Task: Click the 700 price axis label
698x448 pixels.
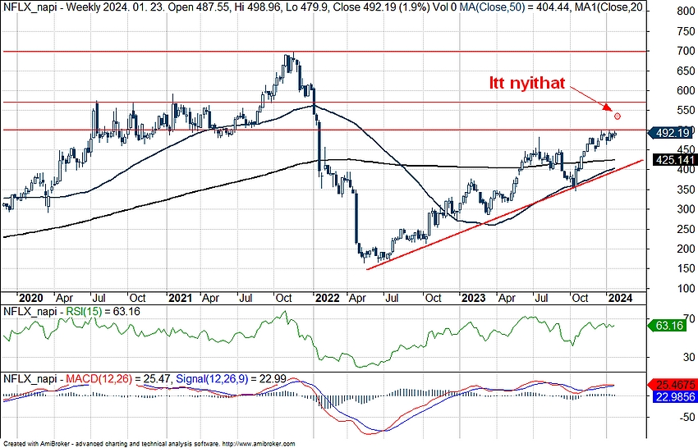Action: [x=686, y=51]
